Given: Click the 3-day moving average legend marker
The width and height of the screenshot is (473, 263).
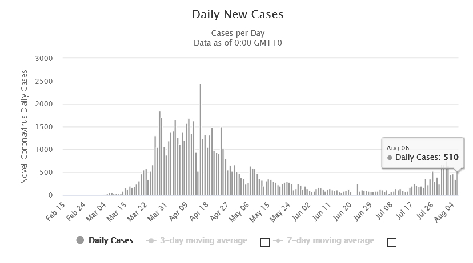Looking at the screenshot, I should (151, 240).
